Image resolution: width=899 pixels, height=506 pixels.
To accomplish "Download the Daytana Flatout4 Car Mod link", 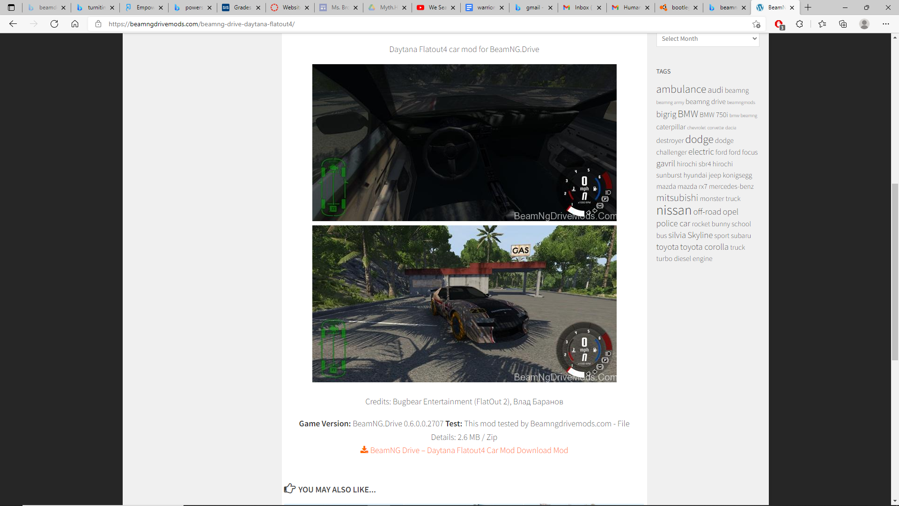I will (x=469, y=450).
